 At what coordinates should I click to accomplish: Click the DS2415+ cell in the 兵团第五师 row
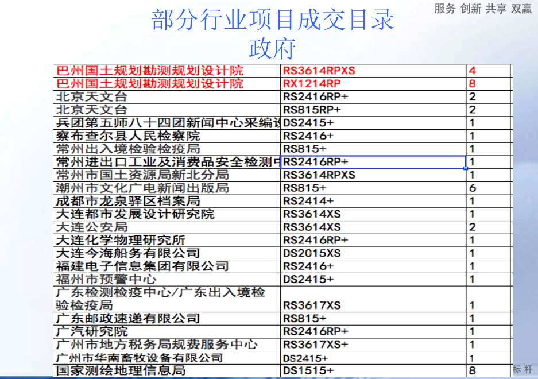click(373, 123)
